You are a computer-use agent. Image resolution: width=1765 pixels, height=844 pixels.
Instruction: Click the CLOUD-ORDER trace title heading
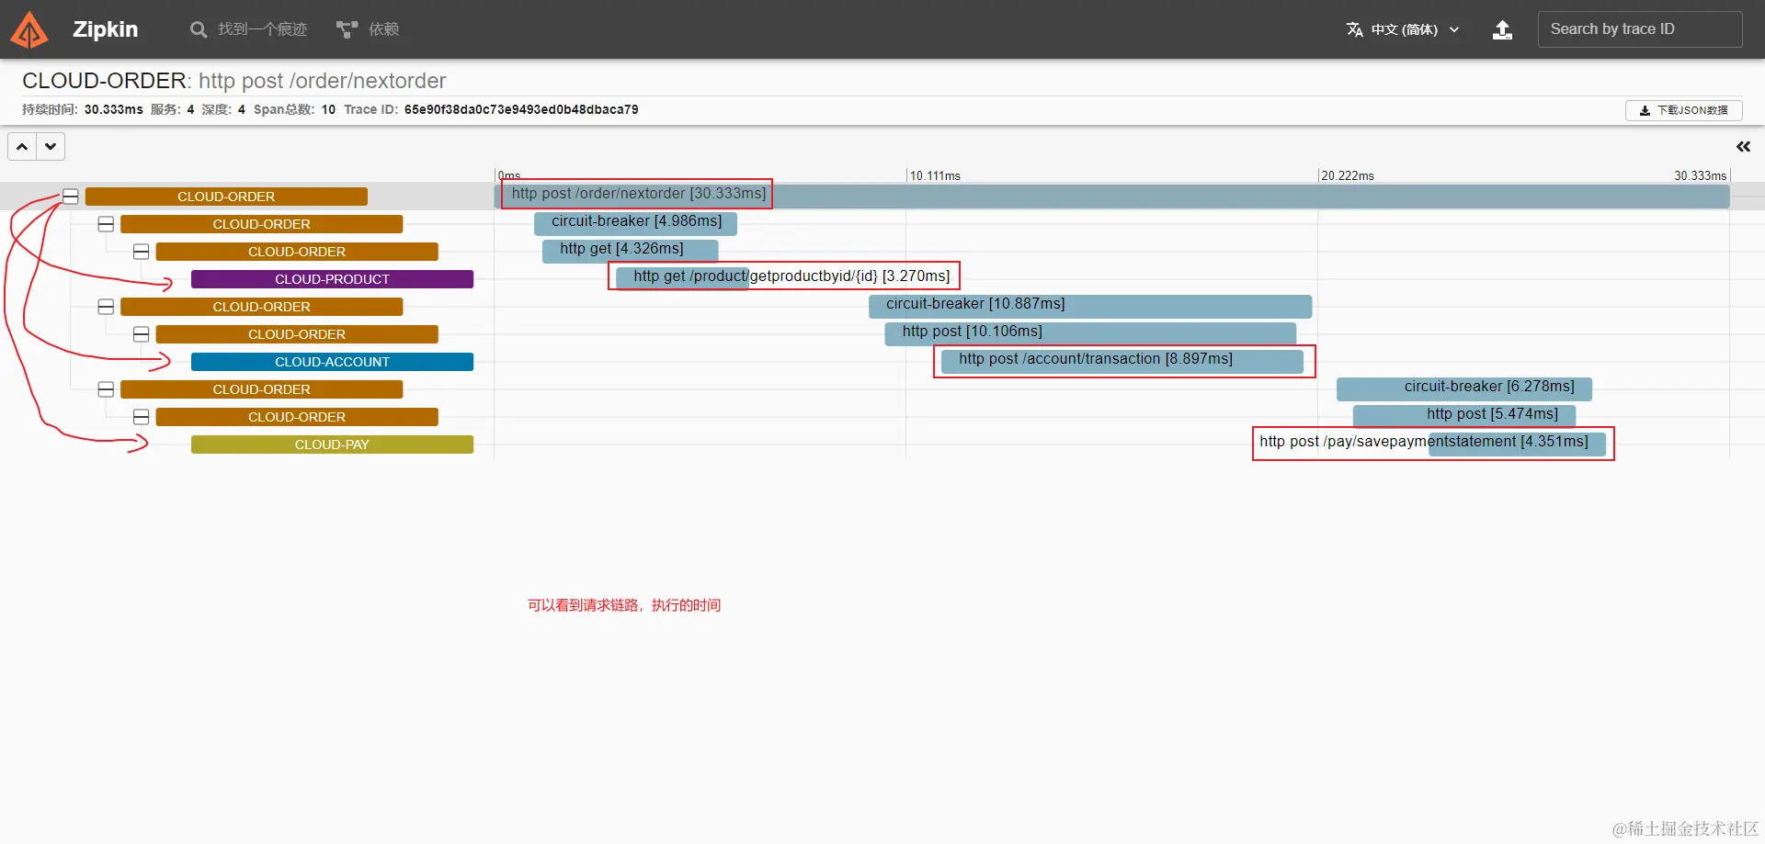[x=234, y=81]
